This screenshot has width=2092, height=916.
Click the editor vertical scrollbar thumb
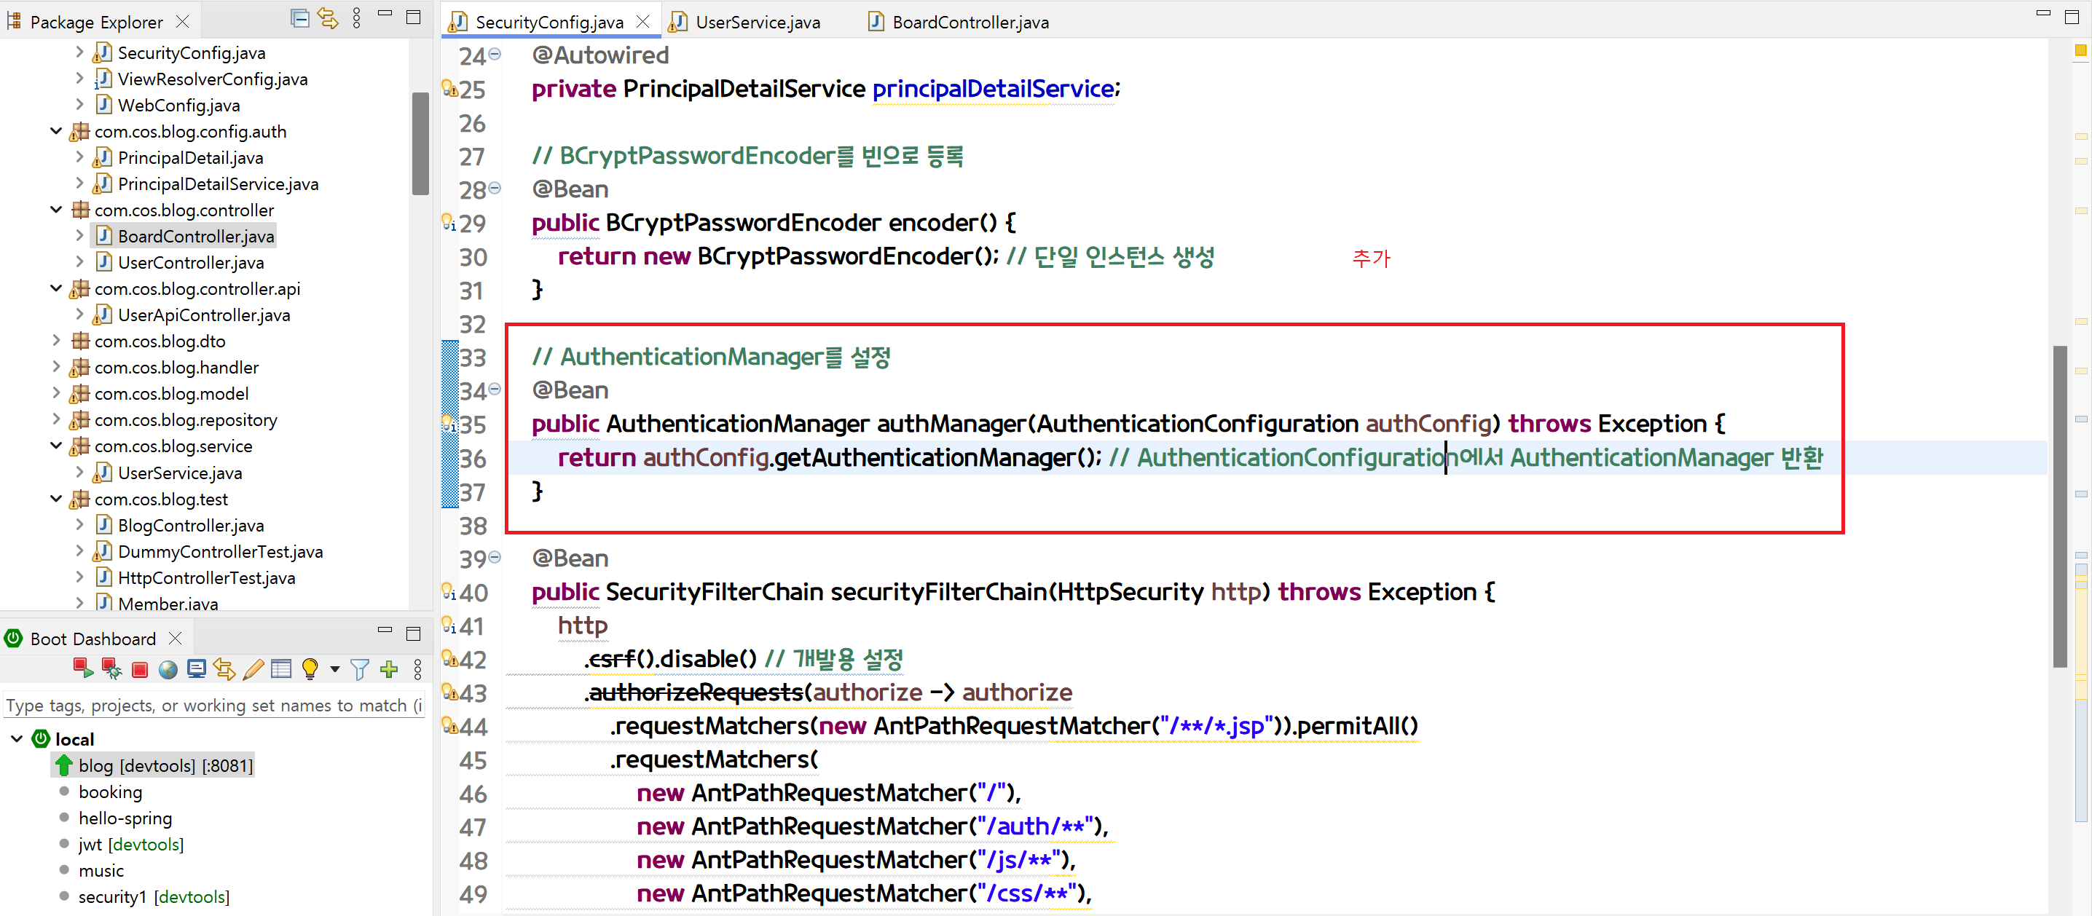point(2059,506)
